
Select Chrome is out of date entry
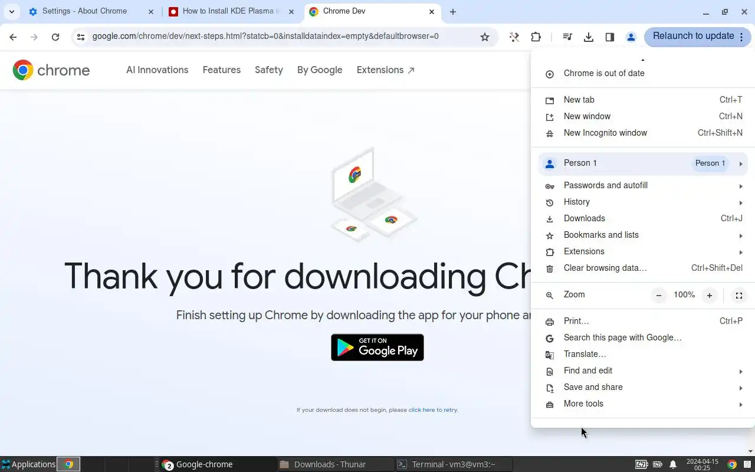643,74
